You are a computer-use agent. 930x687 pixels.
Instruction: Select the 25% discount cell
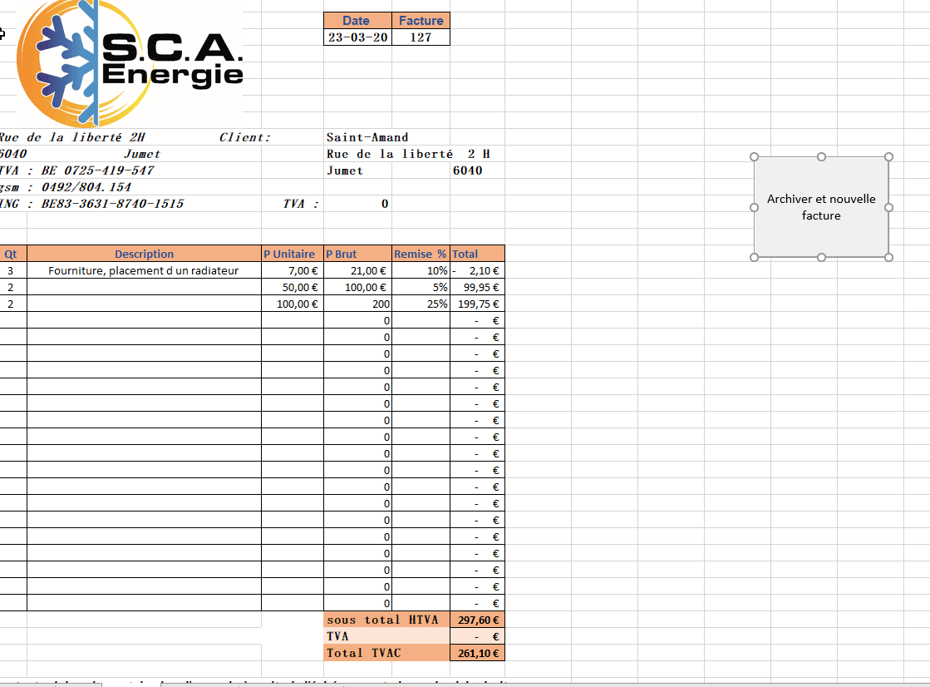point(421,304)
